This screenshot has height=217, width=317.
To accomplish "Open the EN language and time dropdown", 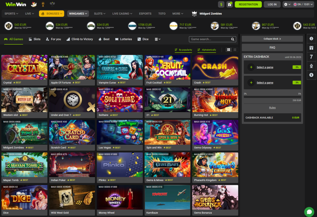I will 303,4.
